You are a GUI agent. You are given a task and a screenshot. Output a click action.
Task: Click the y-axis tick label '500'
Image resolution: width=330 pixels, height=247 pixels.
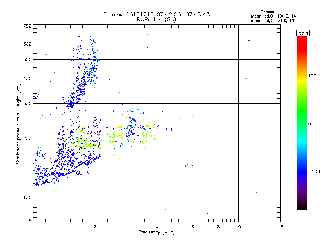[x=27, y=60]
